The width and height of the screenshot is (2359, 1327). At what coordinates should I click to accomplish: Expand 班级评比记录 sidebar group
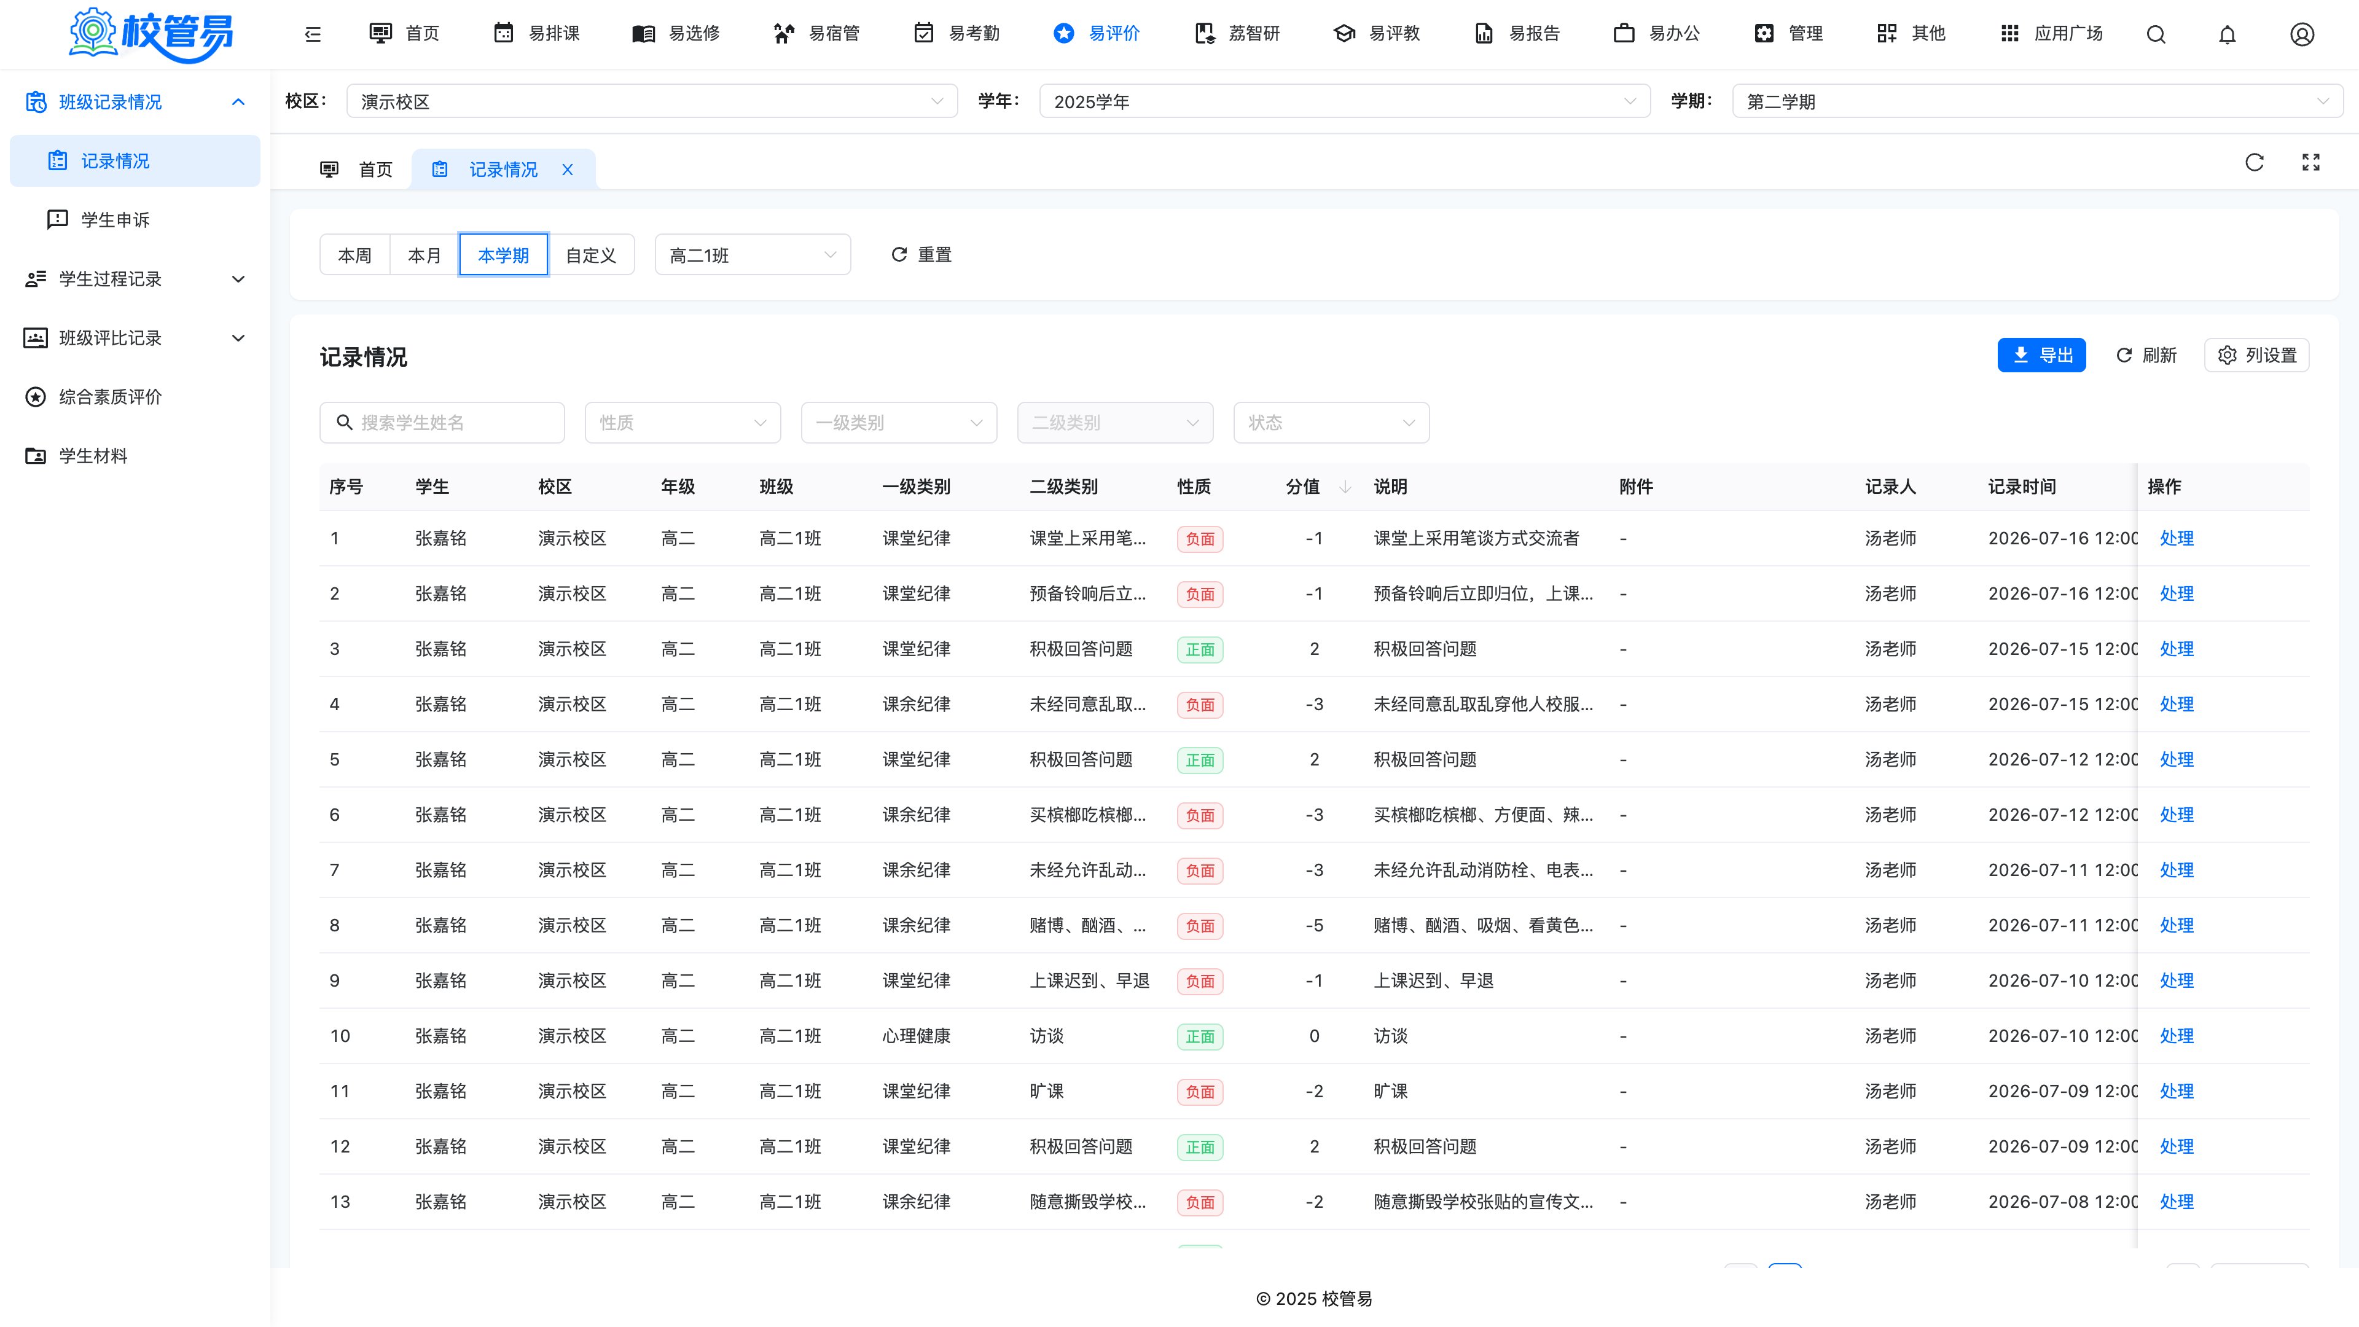coord(136,338)
